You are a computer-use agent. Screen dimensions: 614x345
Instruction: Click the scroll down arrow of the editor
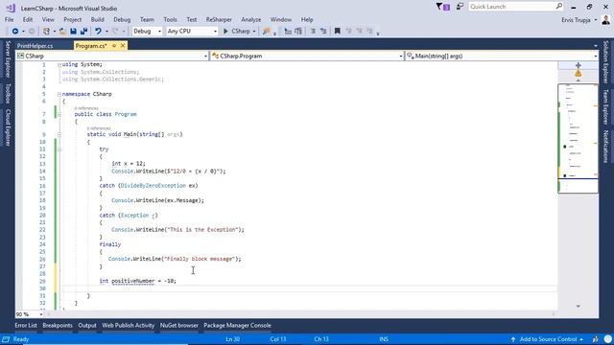[578, 307]
